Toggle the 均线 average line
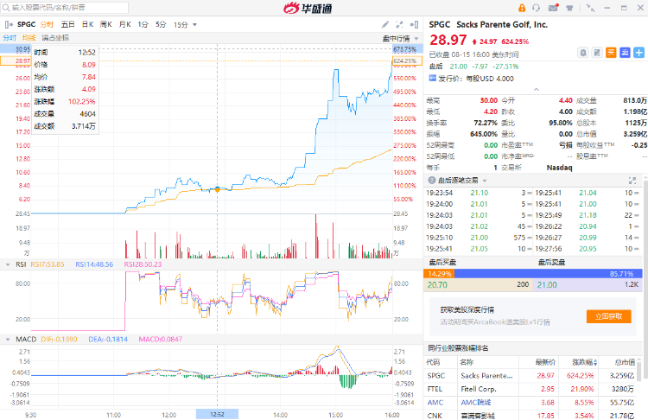 point(29,38)
